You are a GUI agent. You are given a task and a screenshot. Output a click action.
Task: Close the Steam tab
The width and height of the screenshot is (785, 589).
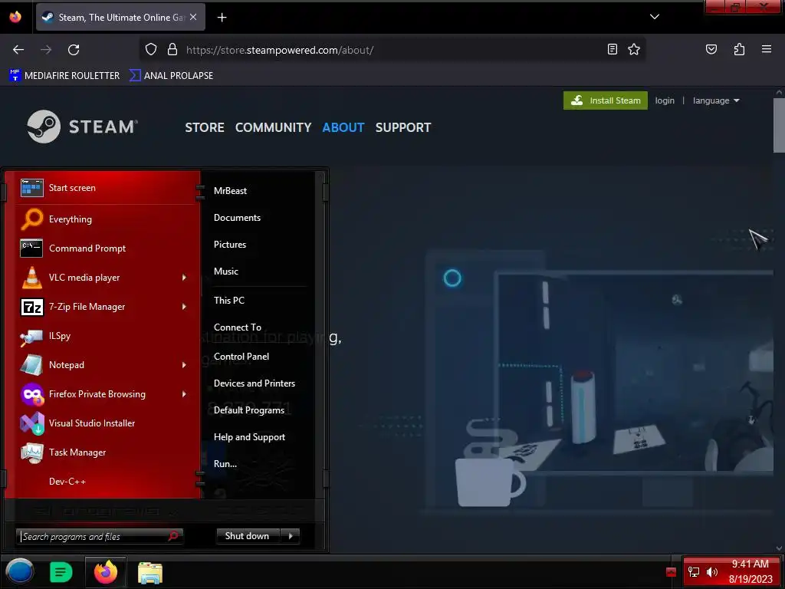click(x=193, y=17)
